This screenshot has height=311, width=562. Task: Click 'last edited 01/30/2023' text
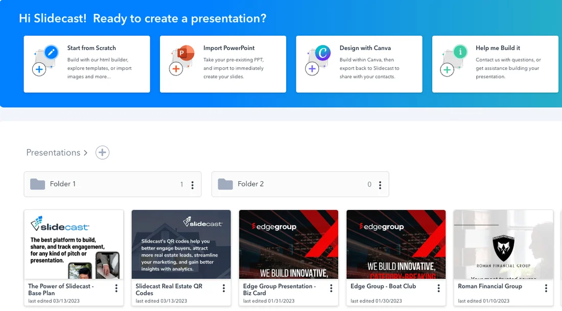[x=376, y=301]
